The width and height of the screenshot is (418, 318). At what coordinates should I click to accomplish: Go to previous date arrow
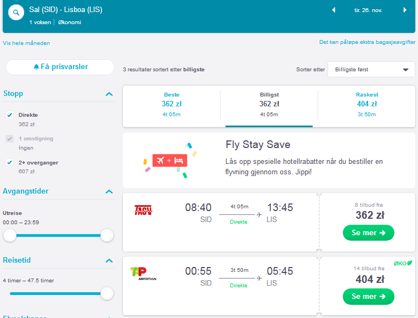[x=334, y=10]
